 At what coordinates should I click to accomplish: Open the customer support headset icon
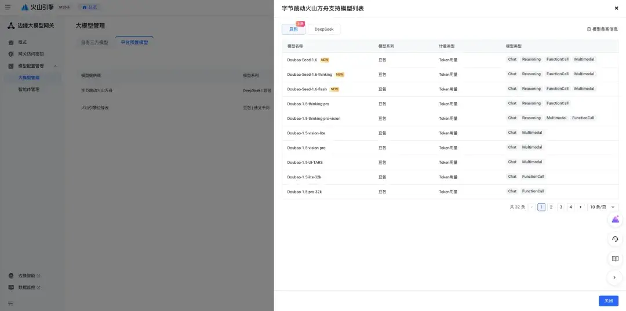[x=615, y=239]
